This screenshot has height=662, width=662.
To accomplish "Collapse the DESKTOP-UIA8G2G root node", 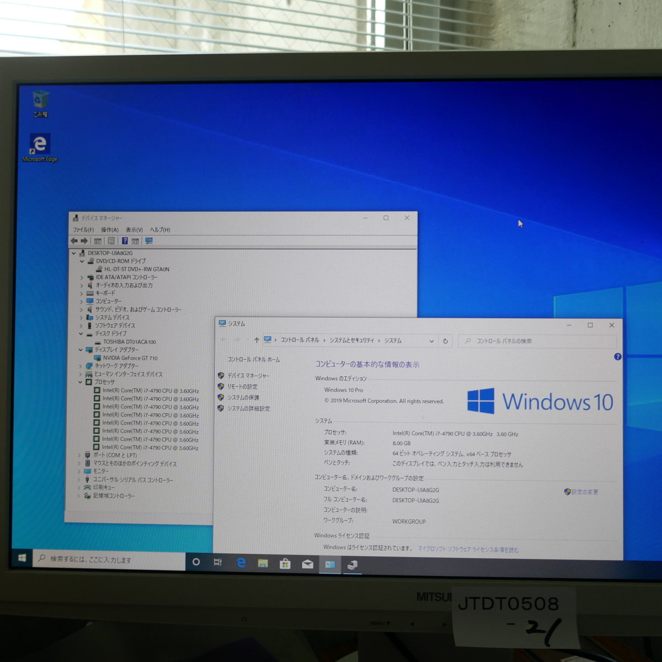I will [x=73, y=253].
